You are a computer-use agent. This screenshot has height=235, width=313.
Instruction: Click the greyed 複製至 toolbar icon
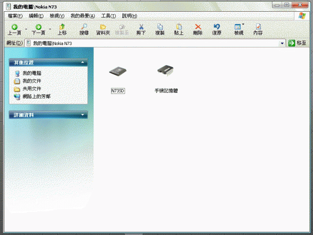click(122, 27)
